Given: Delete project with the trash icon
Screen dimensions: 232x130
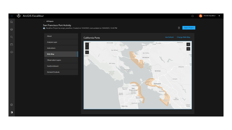Looking at the screenshot, I should click(179, 28).
